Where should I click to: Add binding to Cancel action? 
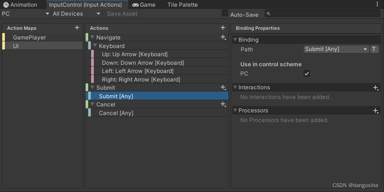point(223,105)
